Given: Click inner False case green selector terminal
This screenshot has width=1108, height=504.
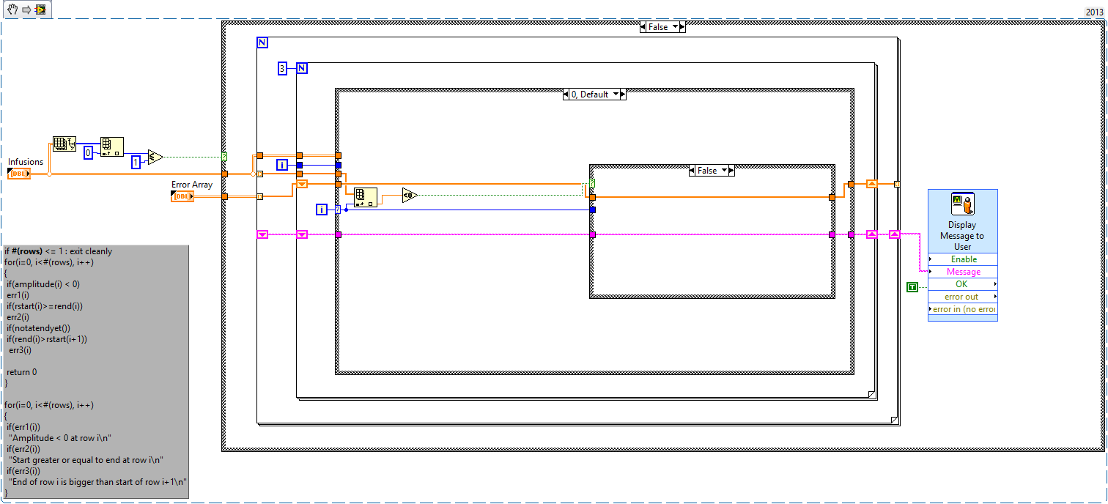Looking at the screenshot, I should tap(592, 183).
